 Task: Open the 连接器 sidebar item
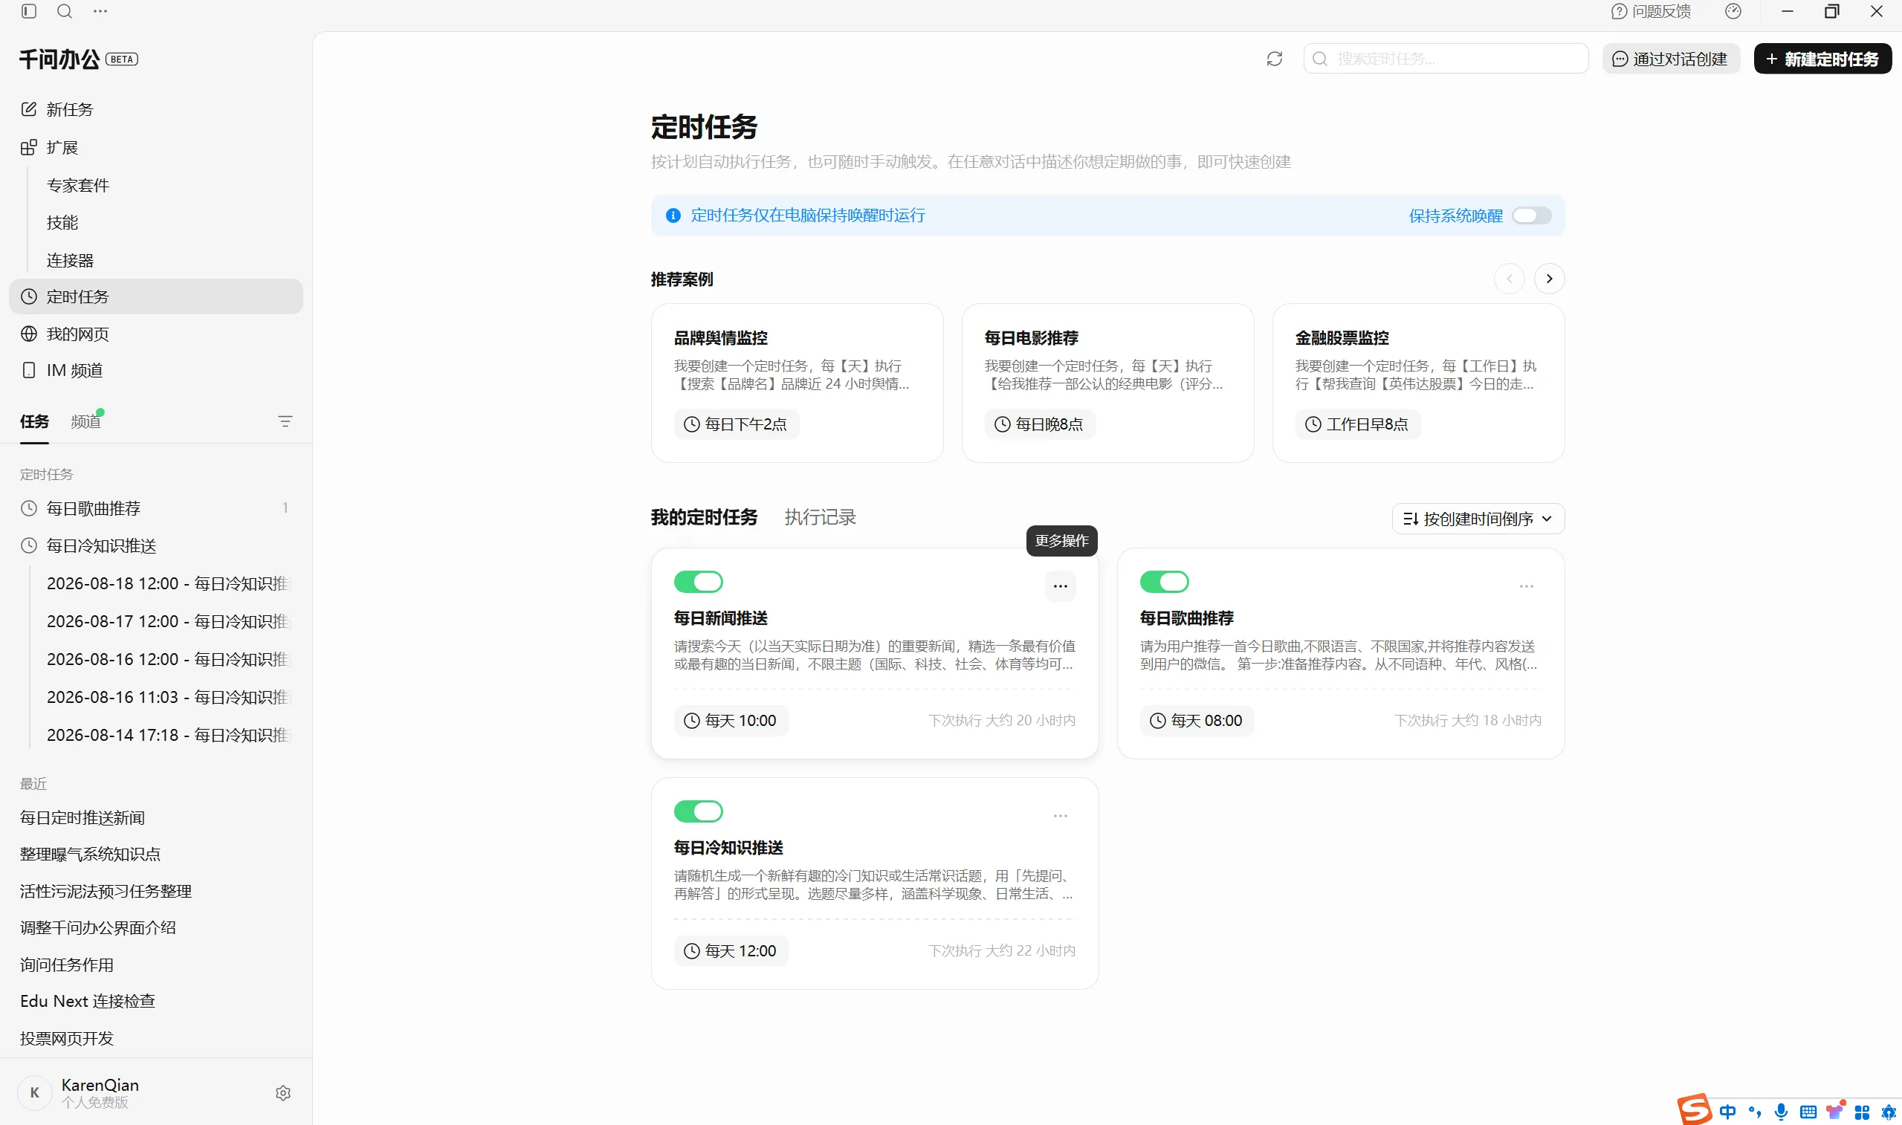click(71, 260)
